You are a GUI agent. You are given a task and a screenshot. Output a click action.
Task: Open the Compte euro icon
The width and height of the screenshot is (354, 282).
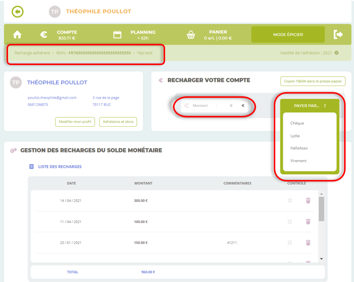(43, 35)
